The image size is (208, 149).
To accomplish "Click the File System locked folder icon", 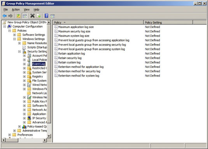I will point(29,81).
